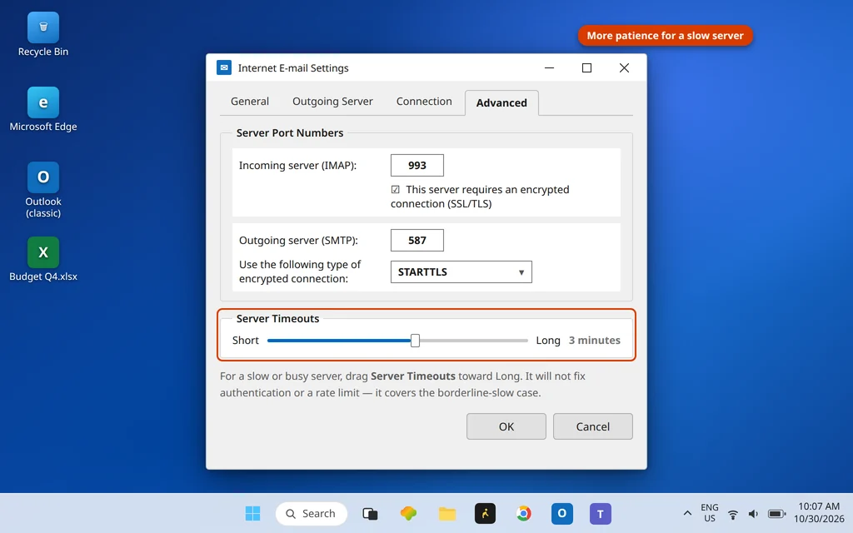
Task: Toggle encrypted connection SSL/TLS checkbox
Action: coord(396,189)
